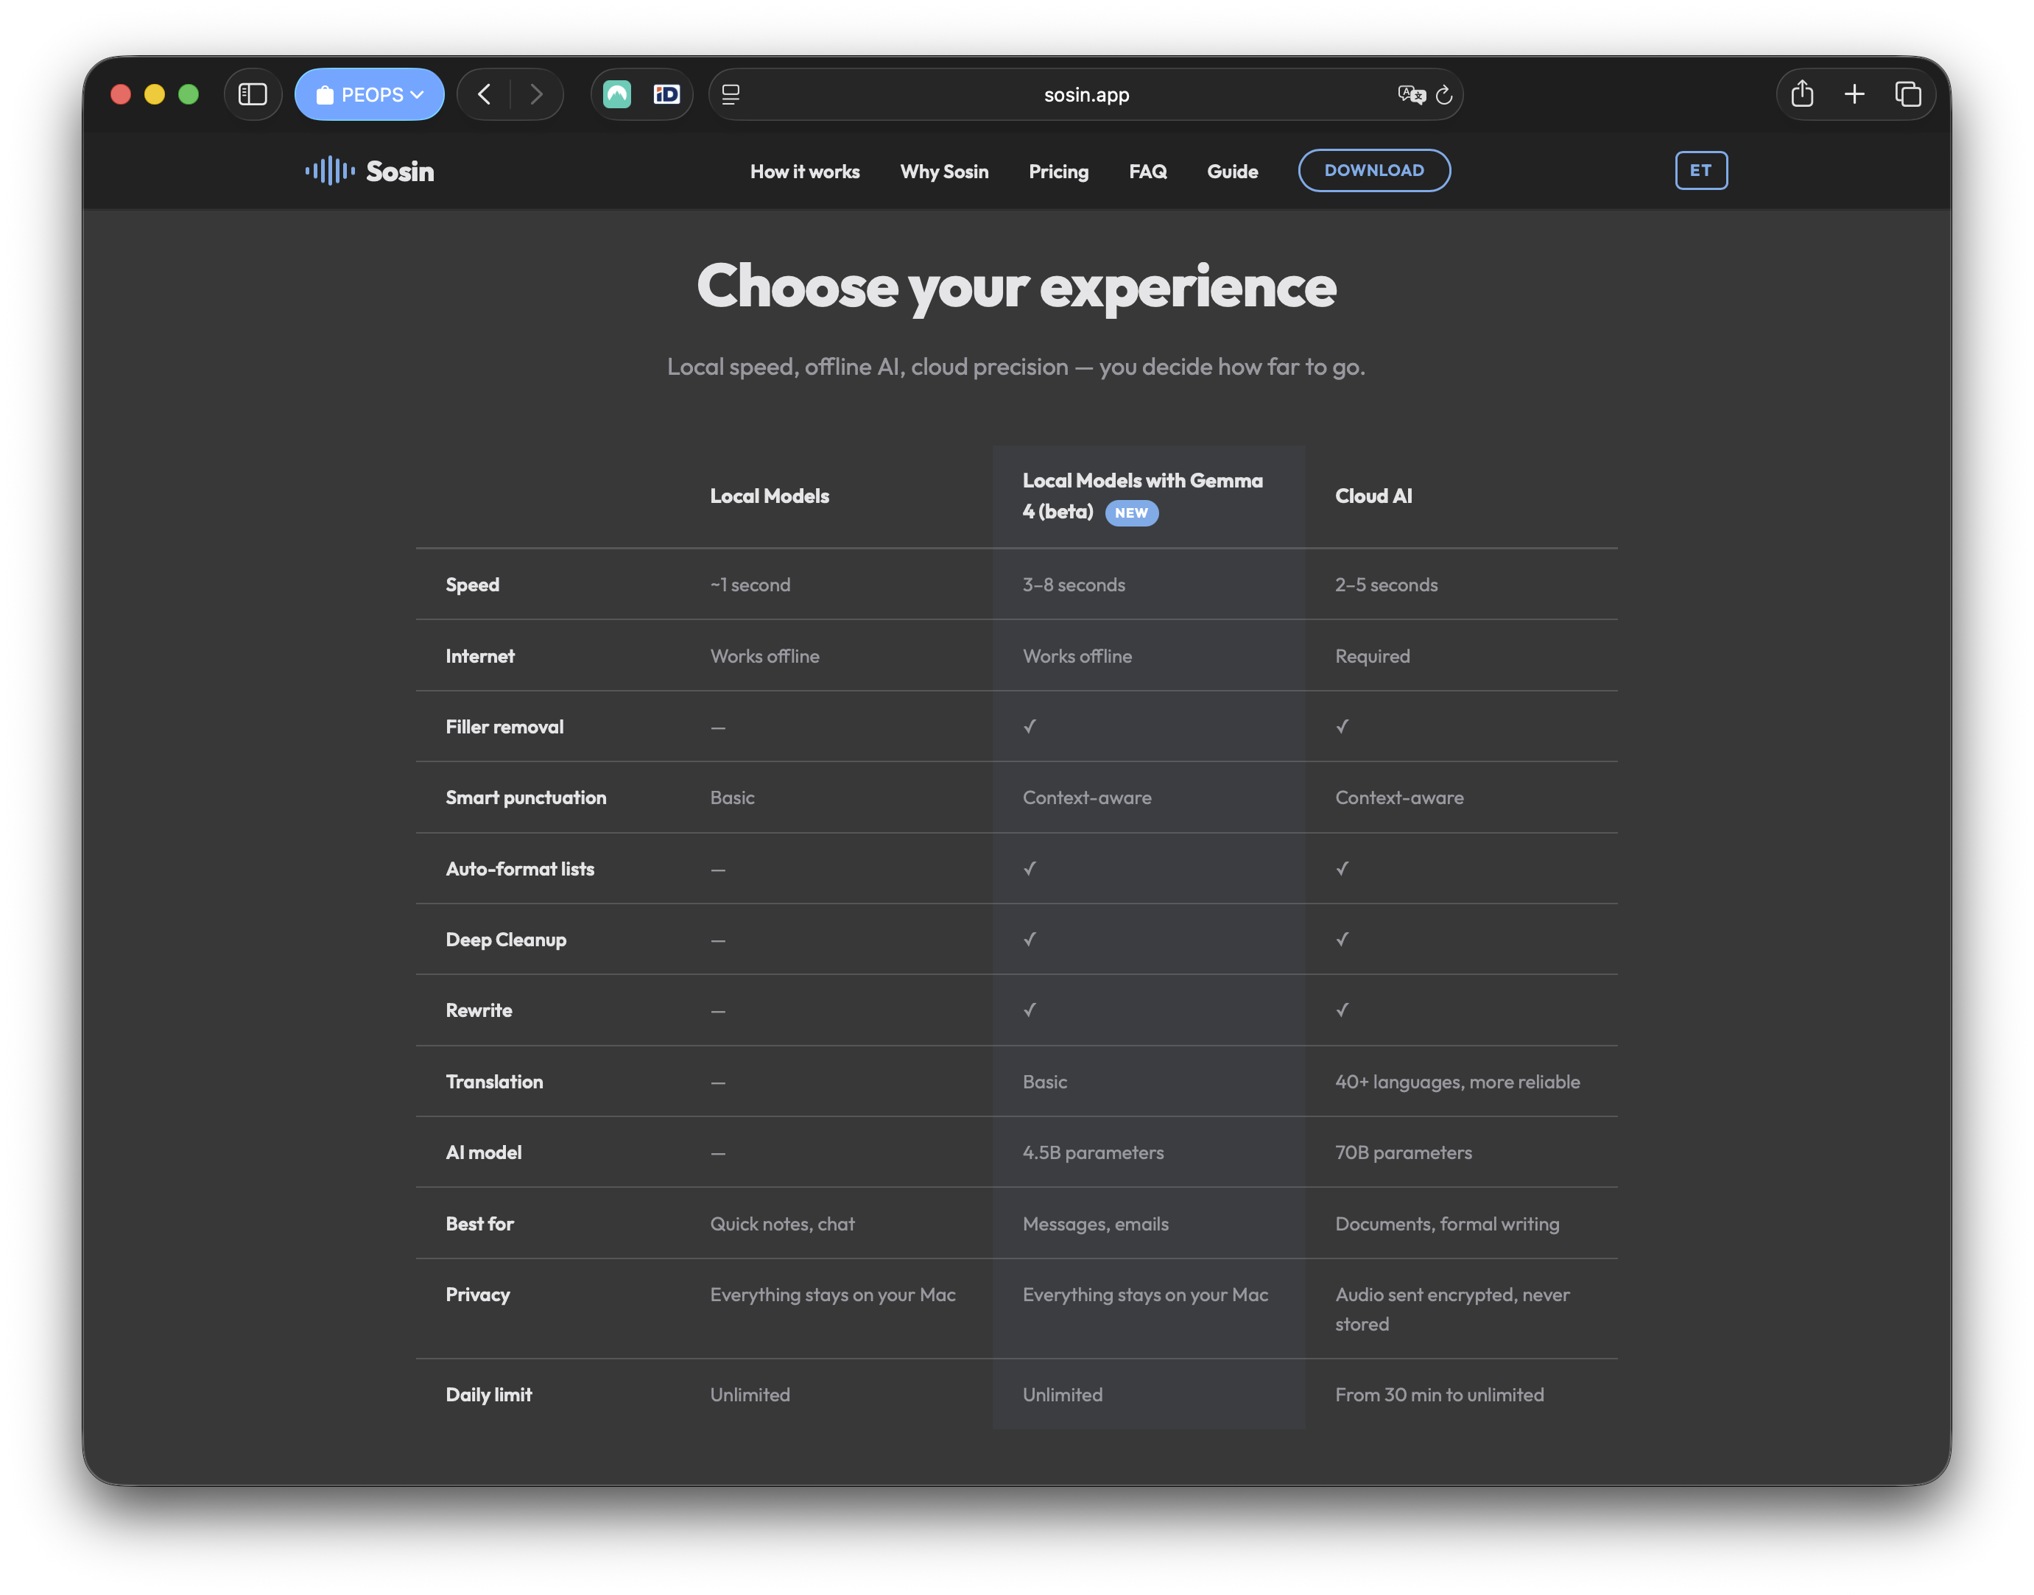This screenshot has height=1595, width=2034.
Task: Click the DOWNLOAD button
Action: pos(1373,171)
